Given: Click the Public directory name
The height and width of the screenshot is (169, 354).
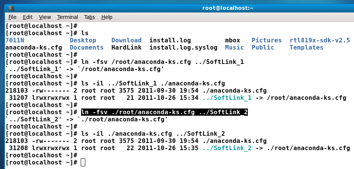Looking at the screenshot, I should click(263, 48).
